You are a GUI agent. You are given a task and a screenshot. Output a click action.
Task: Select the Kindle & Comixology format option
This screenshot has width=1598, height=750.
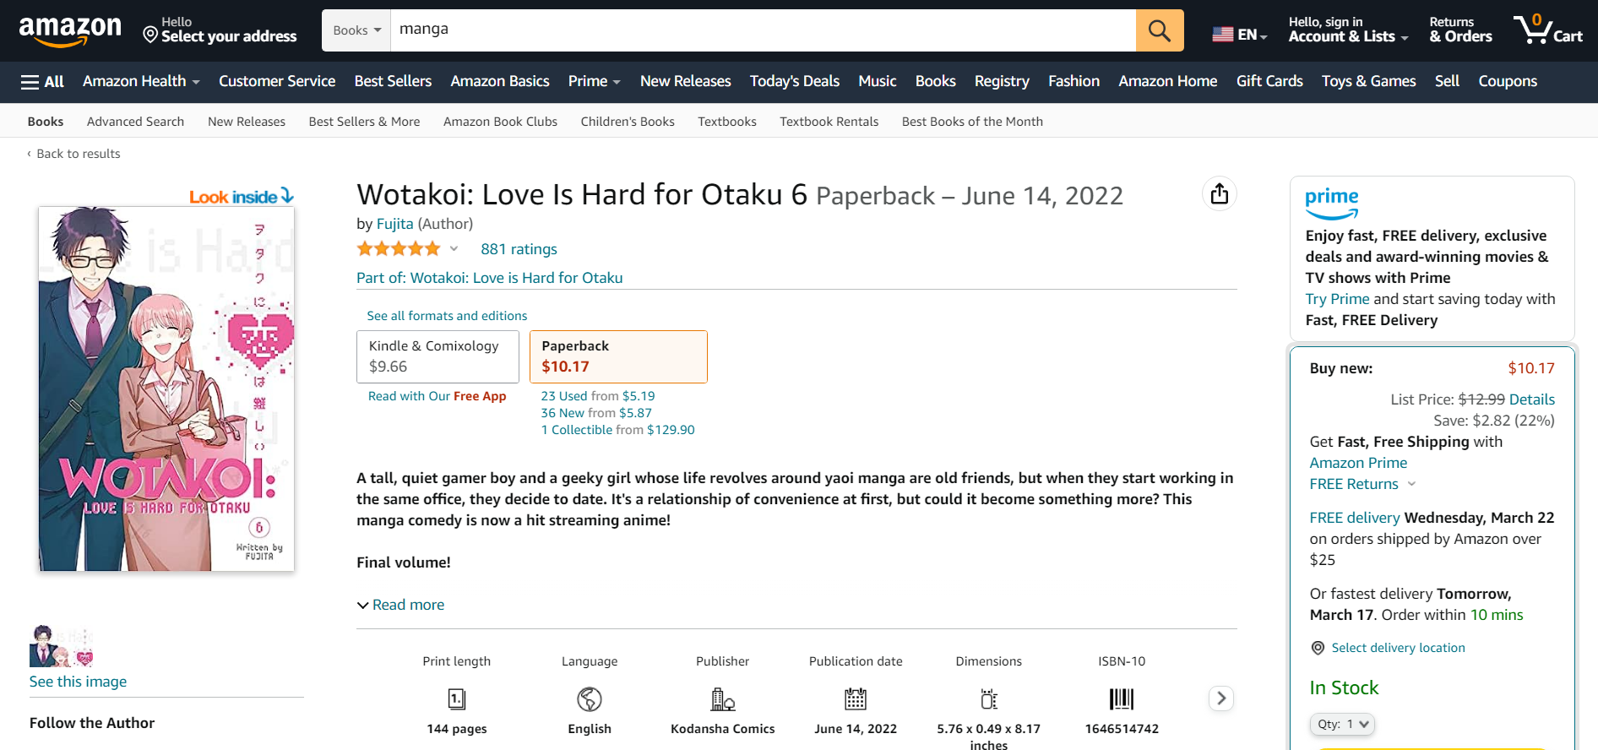click(437, 356)
